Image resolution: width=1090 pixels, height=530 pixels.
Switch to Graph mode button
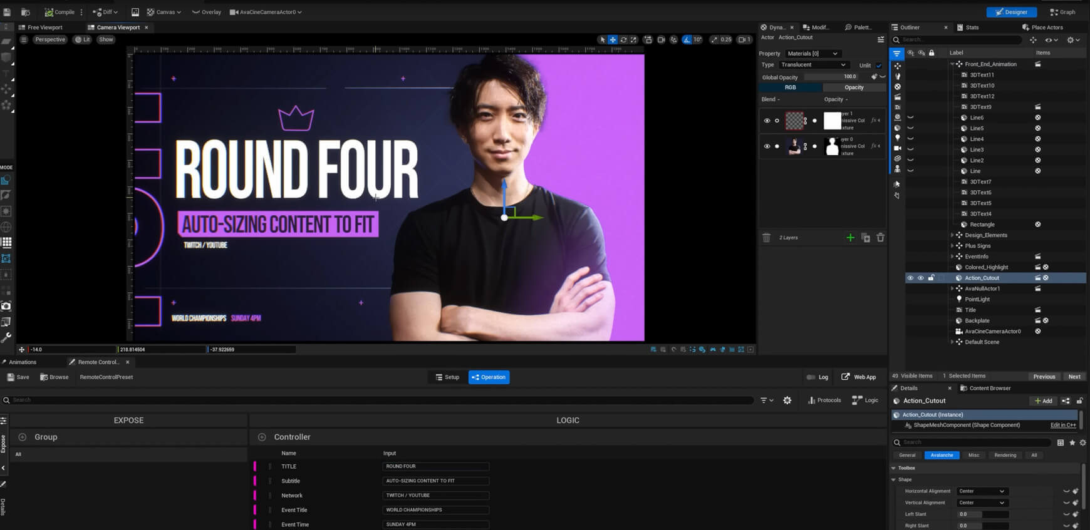pos(1062,12)
